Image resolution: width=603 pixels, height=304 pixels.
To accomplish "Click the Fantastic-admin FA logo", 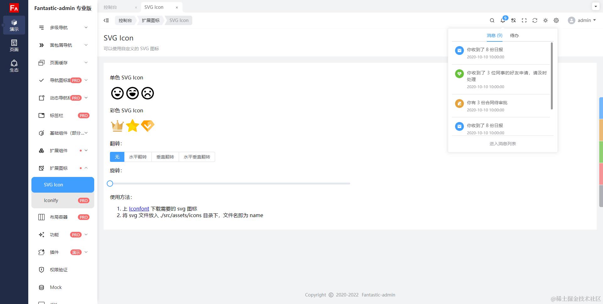I will [x=14, y=8].
